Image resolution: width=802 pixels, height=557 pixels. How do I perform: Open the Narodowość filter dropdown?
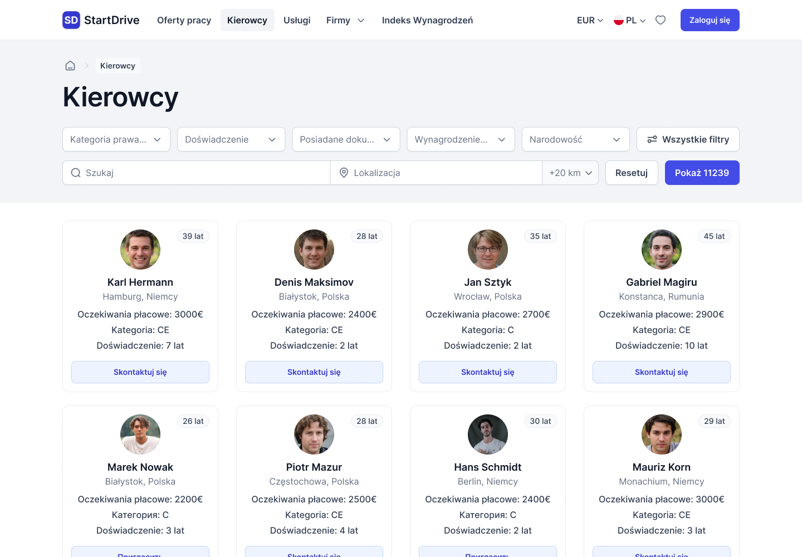(575, 139)
